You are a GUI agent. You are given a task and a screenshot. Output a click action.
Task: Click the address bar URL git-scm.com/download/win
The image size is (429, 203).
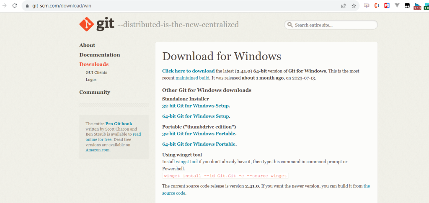tap(62, 6)
